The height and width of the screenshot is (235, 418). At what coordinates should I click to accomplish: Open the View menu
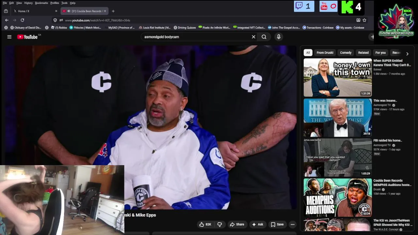point(19,3)
